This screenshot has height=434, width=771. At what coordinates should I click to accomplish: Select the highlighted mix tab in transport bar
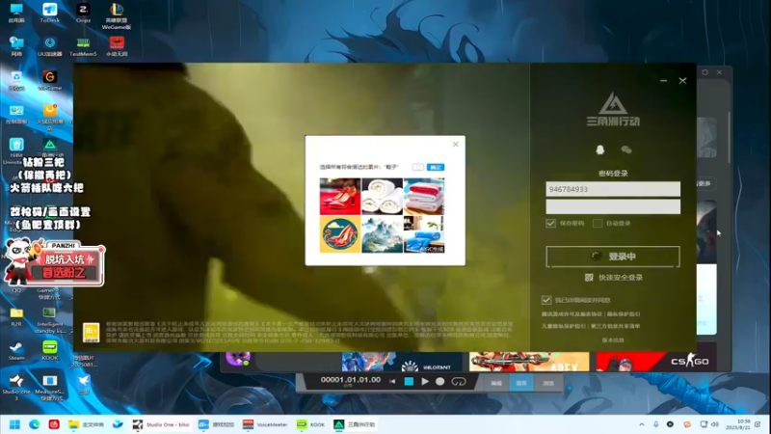[521, 383]
